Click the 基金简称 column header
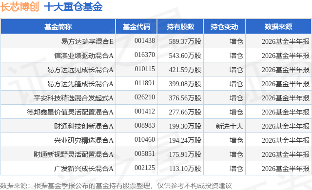 pos(58,27)
